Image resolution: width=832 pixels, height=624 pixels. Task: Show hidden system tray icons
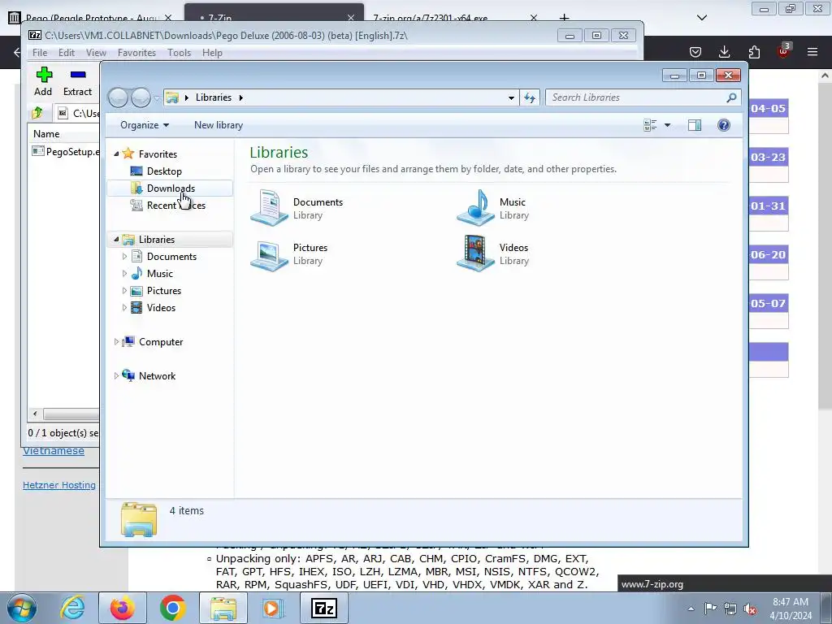(x=691, y=609)
